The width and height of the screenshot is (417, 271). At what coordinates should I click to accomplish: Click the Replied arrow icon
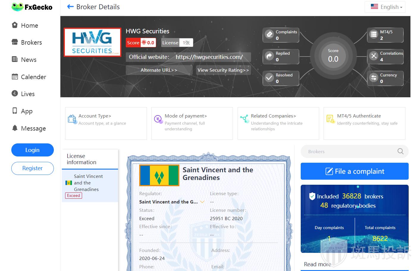tap(269, 56)
